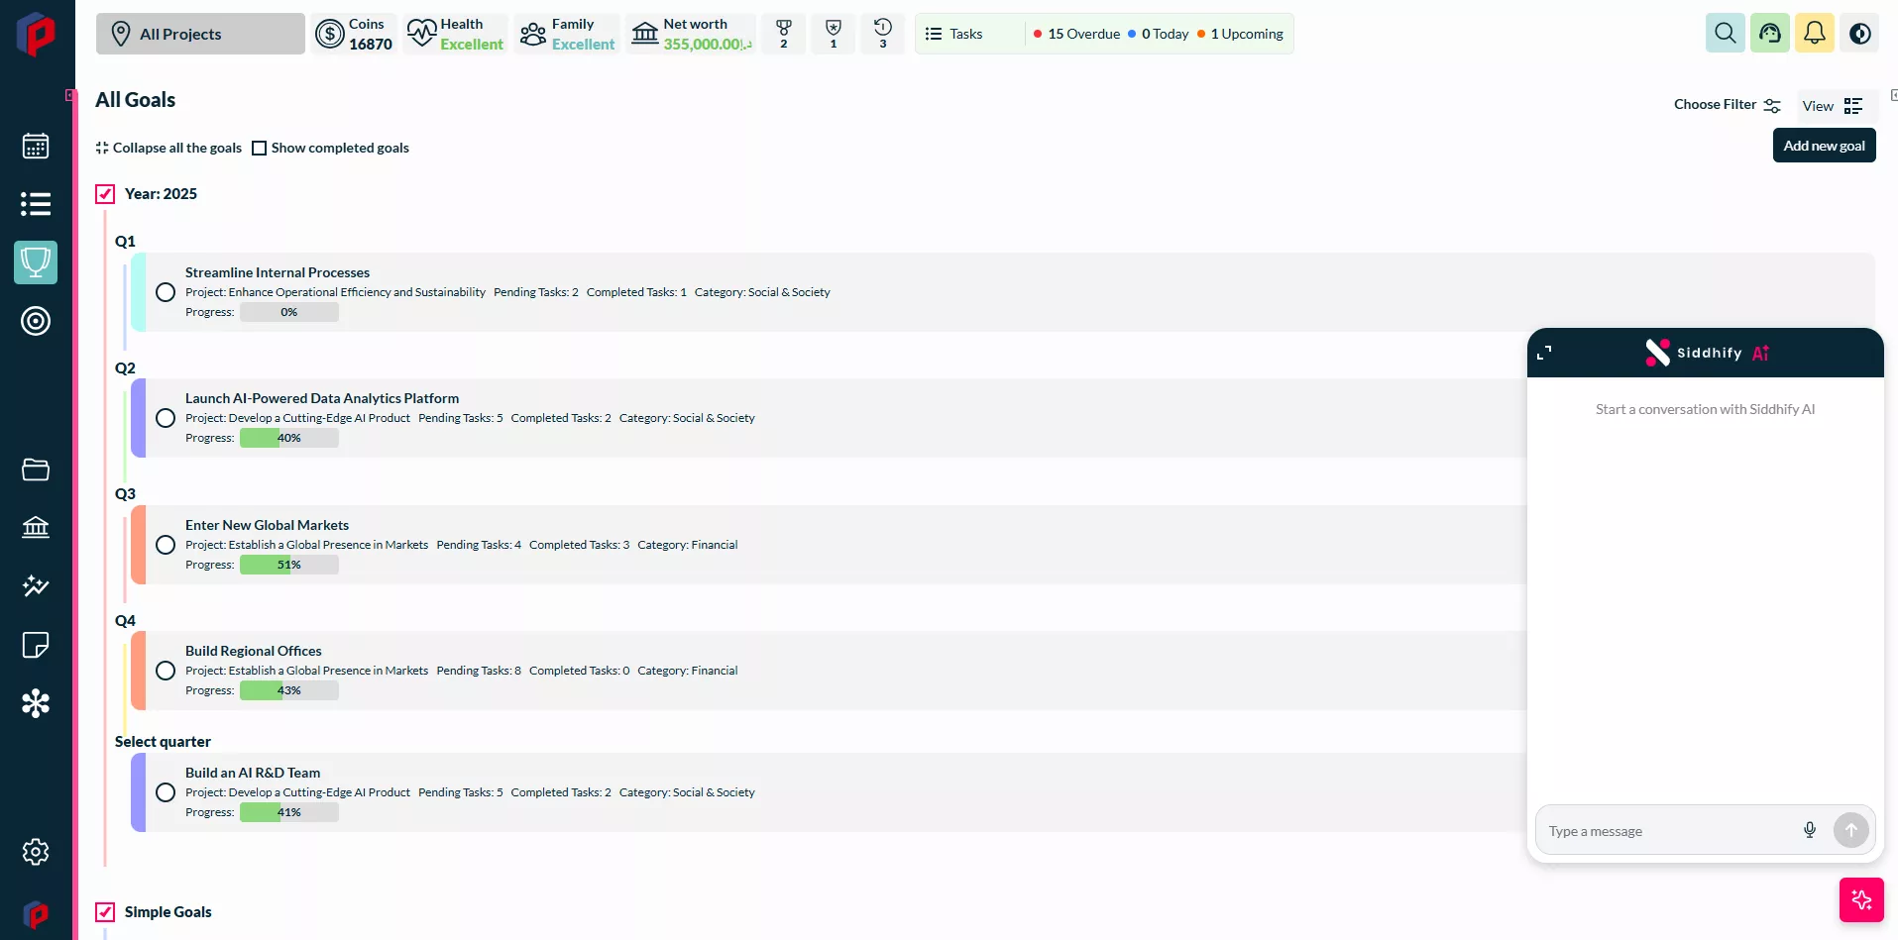Open the All Projects dropdown
Screen dimensions: 1898x940
[x=200, y=34]
